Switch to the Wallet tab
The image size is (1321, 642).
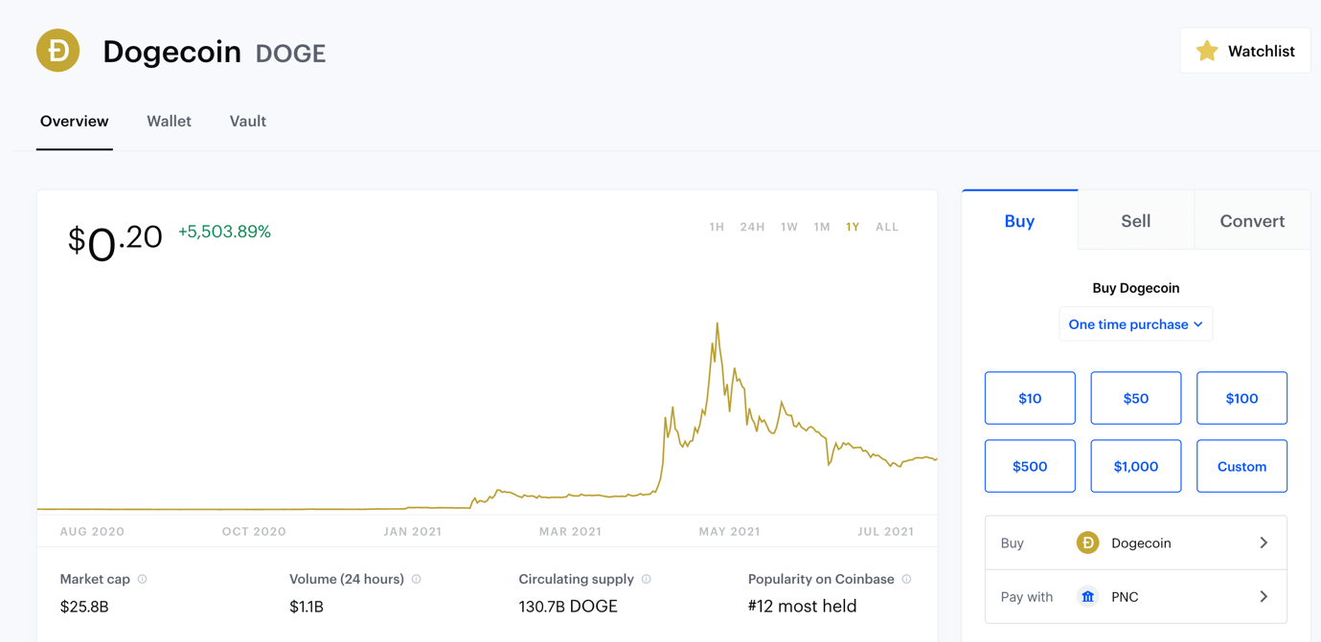(169, 122)
